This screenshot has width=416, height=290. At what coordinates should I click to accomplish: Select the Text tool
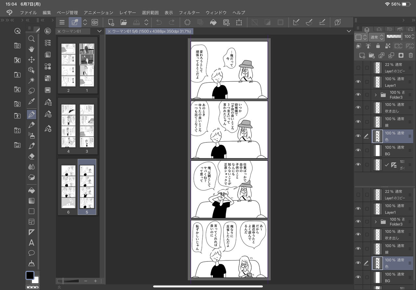tap(32, 242)
